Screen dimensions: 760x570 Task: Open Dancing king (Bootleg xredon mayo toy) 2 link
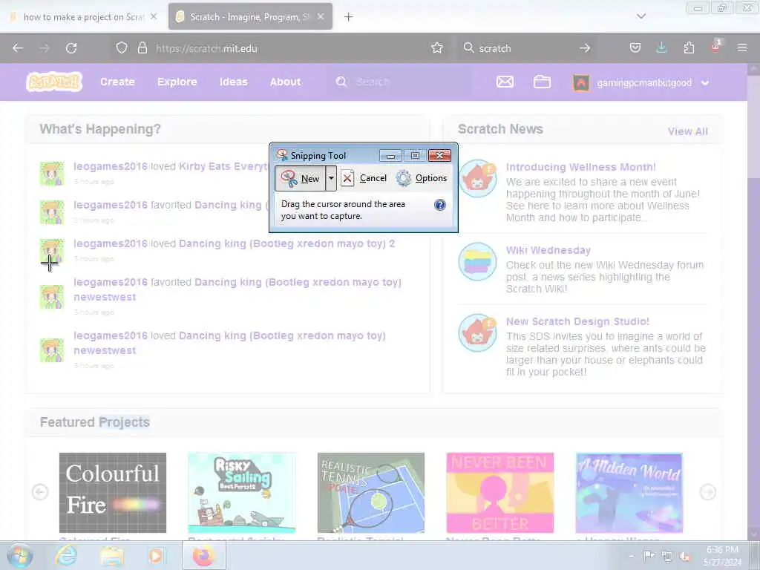pyautogui.click(x=286, y=243)
